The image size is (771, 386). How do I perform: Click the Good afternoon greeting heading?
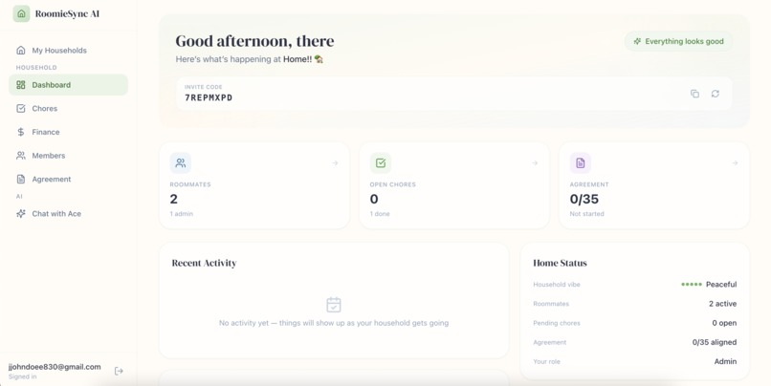pos(254,41)
